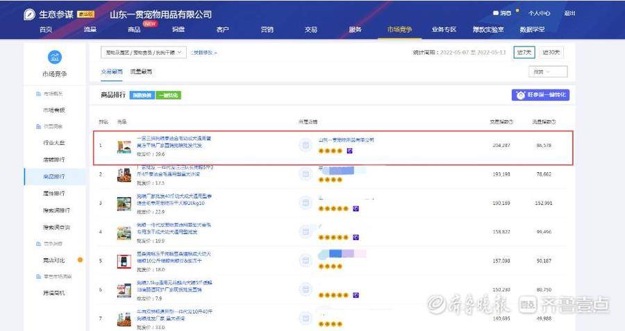Viewport: 625px width, 331px height.
Task: Click the 旺参谋一键转化 button
Action: click(540, 95)
